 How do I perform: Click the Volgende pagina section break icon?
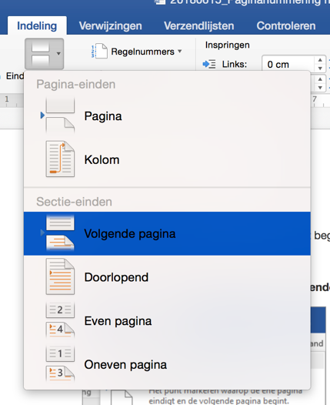[x=60, y=233]
